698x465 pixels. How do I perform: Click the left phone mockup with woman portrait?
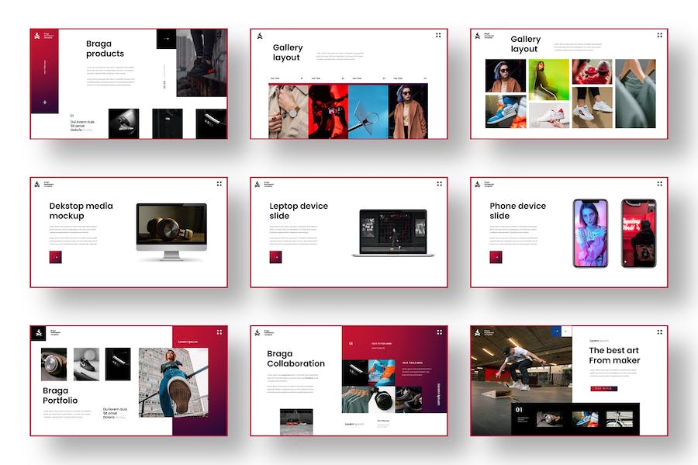[x=590, y=233]
